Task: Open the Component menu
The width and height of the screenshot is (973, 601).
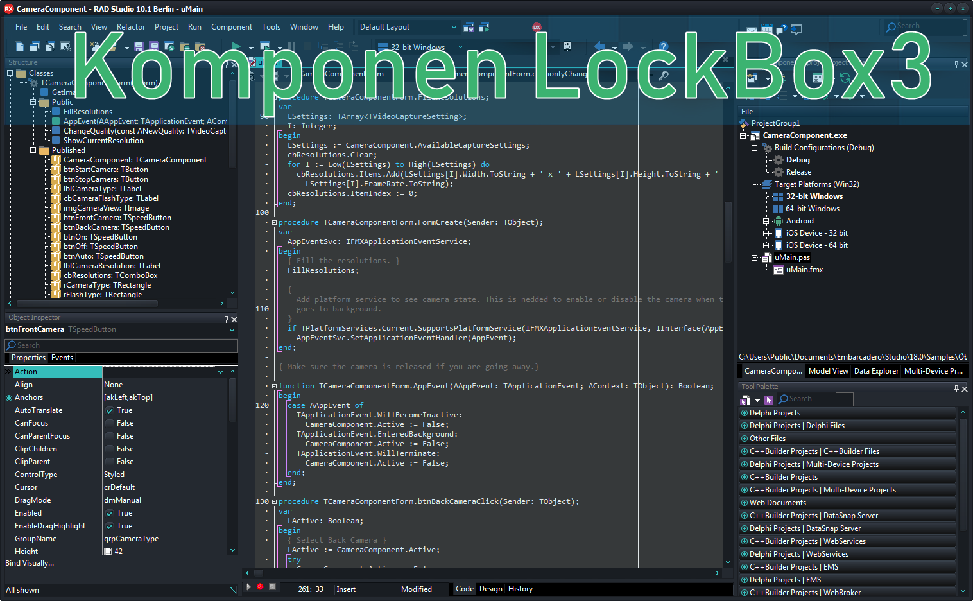Action: tap(232, 27)
